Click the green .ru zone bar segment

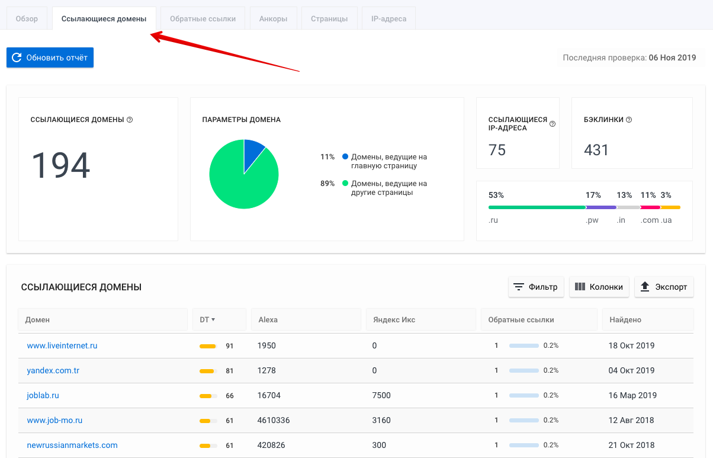tap(537, 207)
